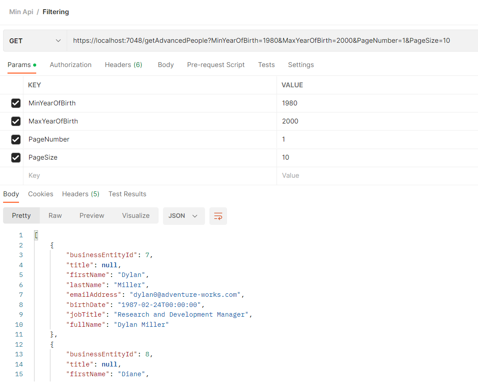
Task: Click the opening bracket on line 1
Action: (36, 235)
